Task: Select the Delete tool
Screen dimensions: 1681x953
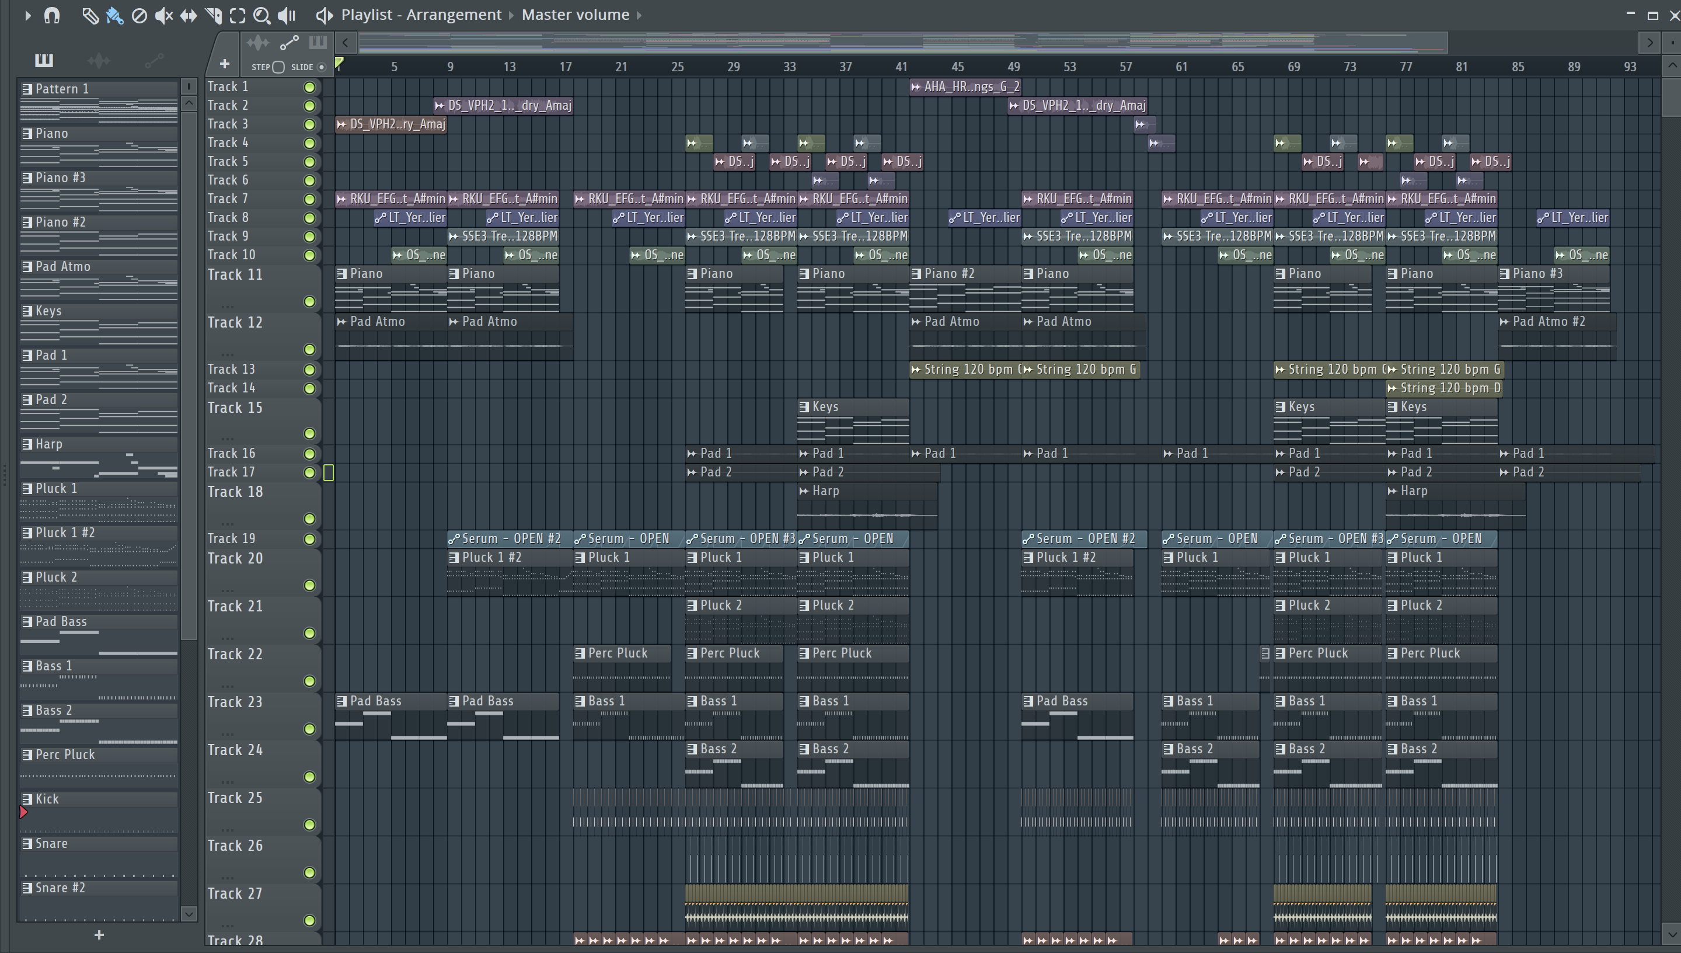Action: coord(139,15)
